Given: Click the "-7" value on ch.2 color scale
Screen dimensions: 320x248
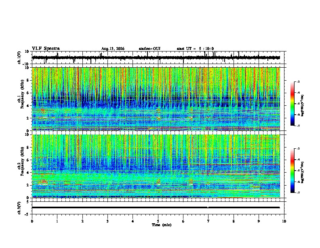Looking at the screenshot, I should pyautogui.click(x=298, y=192).
